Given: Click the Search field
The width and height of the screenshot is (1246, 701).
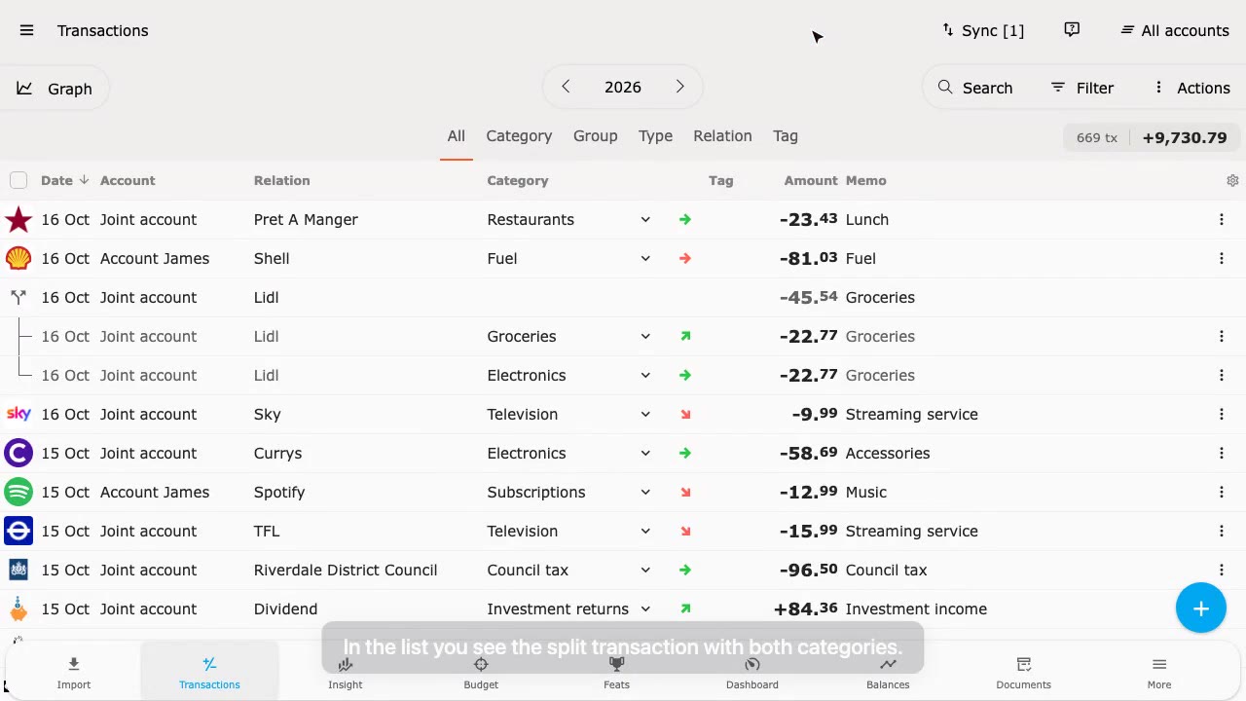Looking at the screenshot, I should click(975, 88).
